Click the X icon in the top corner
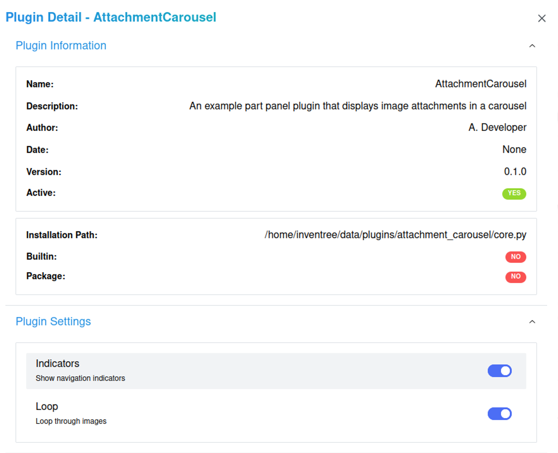This screenshot has width=558, height=453. 542,18
